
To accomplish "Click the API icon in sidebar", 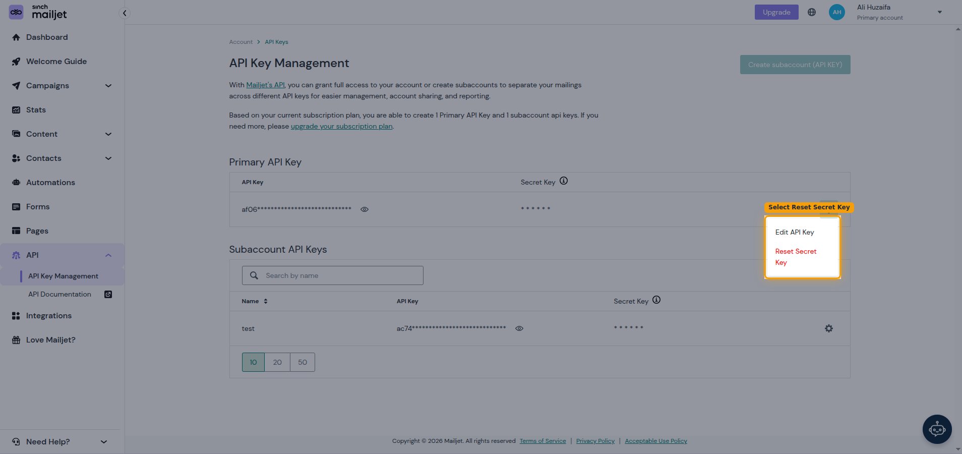I will point(16,255).
